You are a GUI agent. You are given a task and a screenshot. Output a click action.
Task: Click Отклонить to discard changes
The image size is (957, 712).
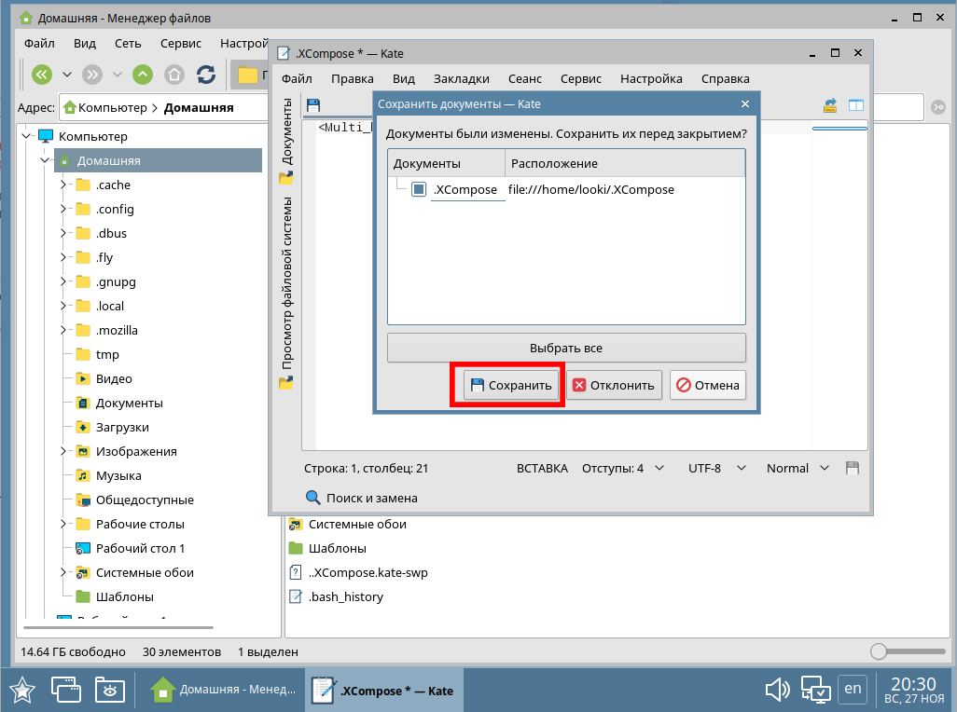(x=614, y=385)
